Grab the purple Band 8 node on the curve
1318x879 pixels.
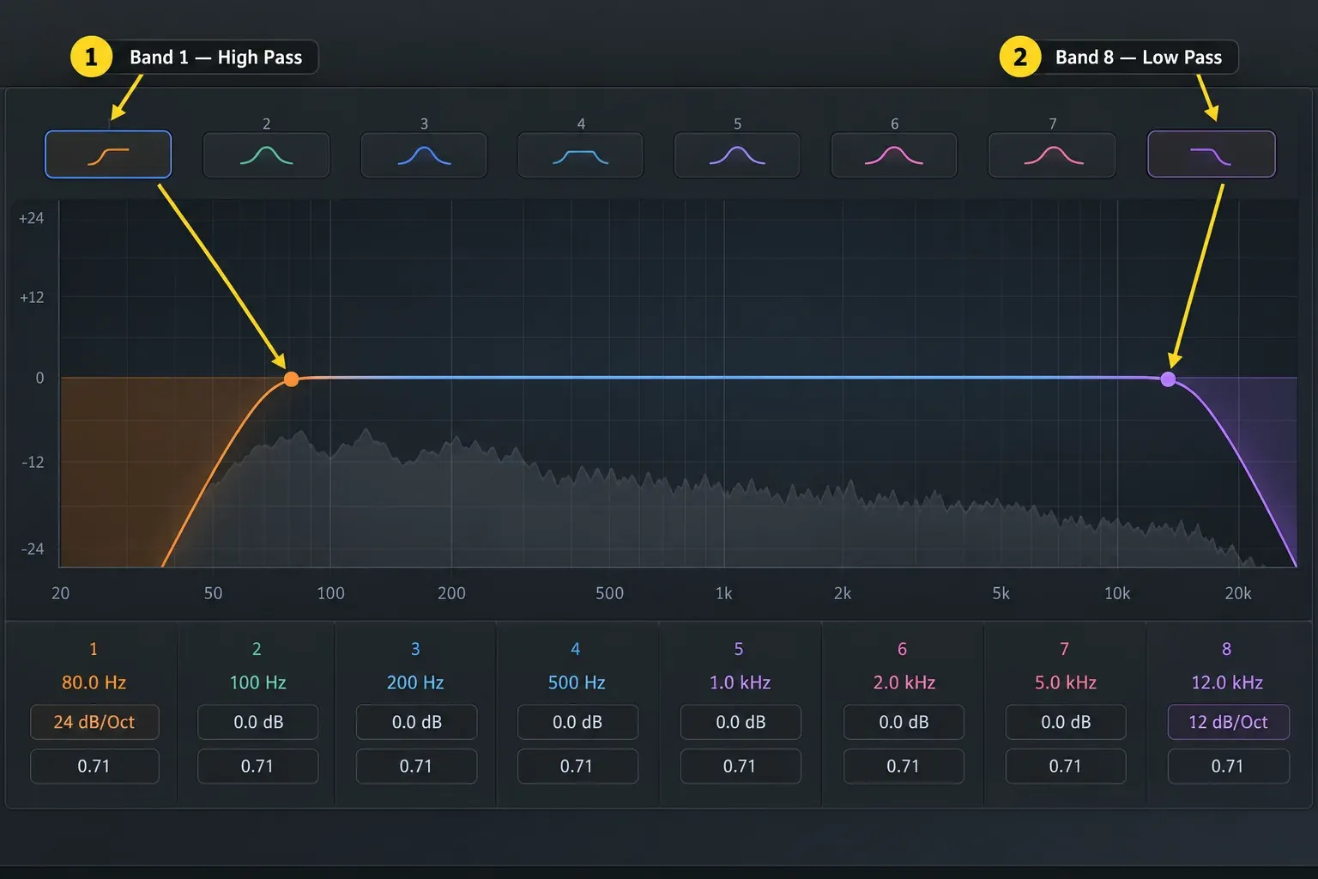tap(1168, 379)
